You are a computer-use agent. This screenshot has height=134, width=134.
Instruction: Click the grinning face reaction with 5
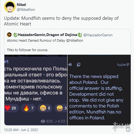coord(45,108)
